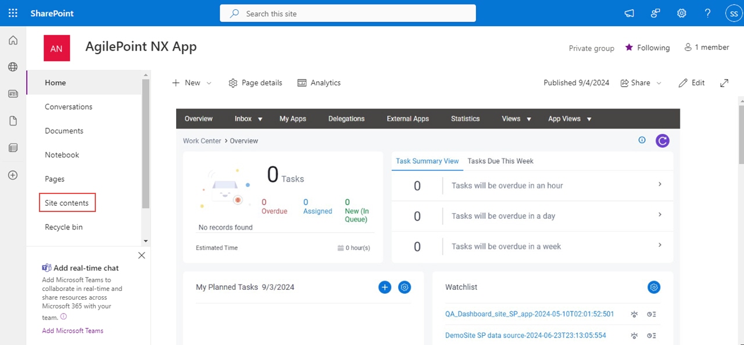This screenshot has width=744, height=345.
Task: Open the Overview menu item
Action: 199,118
